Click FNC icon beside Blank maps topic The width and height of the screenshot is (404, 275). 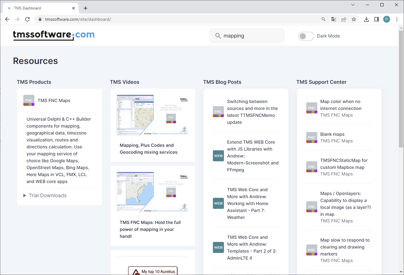(x=312, y=137)
